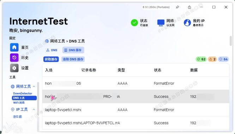This screenshot has height=134, width=235.
Task: Click the lock icon in title bar
Action: (x=189, y=7)
